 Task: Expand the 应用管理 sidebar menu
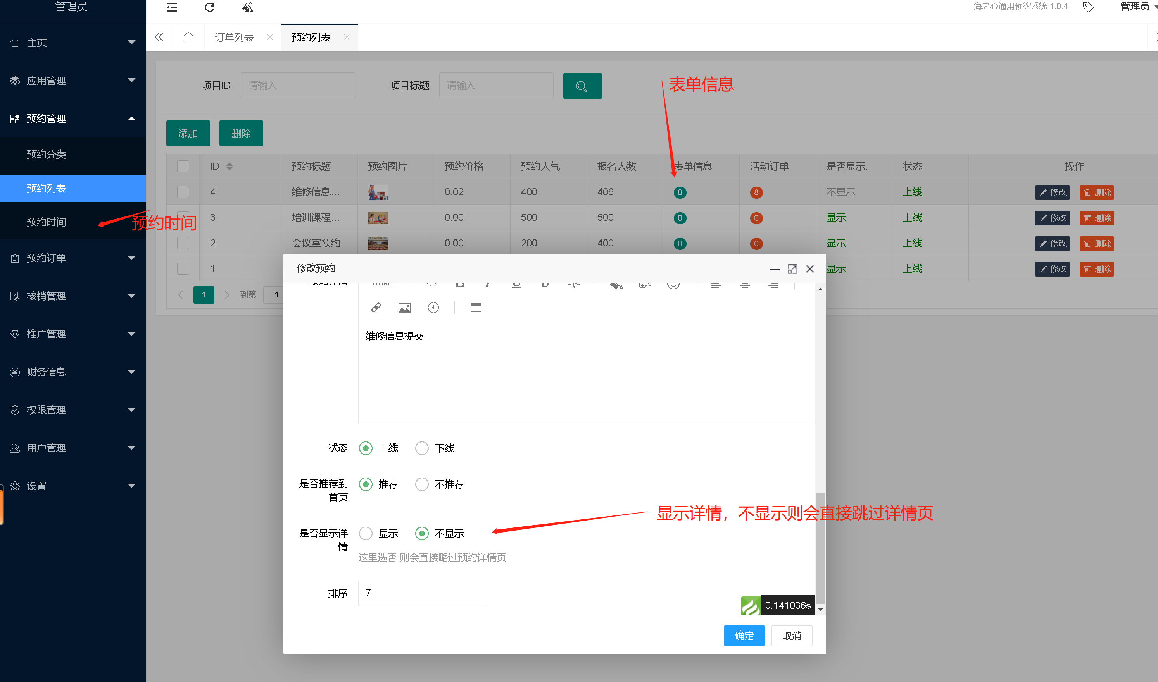[72, 81]
